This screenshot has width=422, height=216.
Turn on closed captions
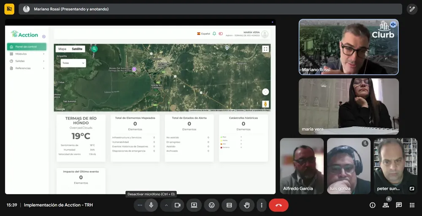(x=229, y=205)
